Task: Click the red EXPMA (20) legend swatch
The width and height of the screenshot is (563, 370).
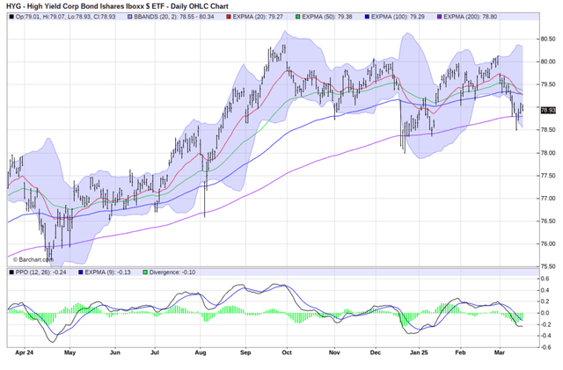Action: click(x=229, y=17)
